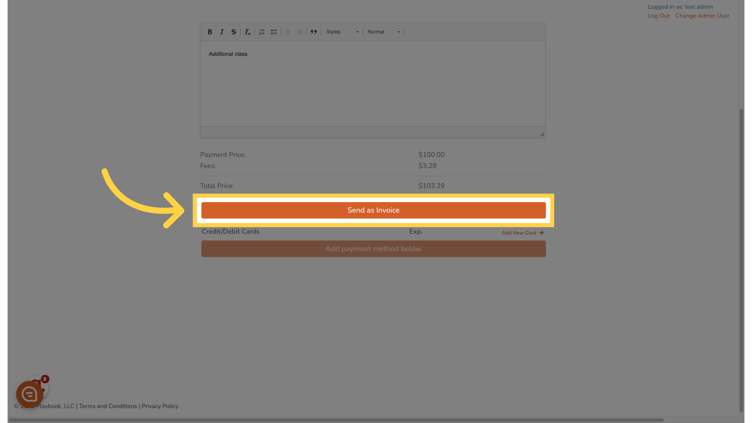
Task: Click Add payment method below button
Action: [x=373, y=248]
